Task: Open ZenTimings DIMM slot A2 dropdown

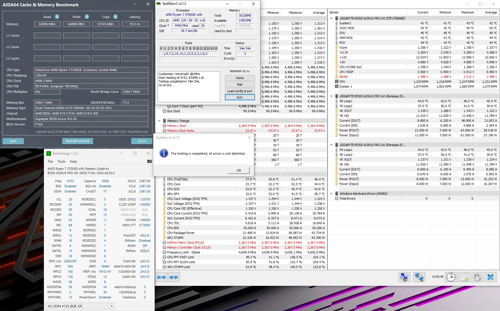Action: pyautogui.click(x=80, y=306)
